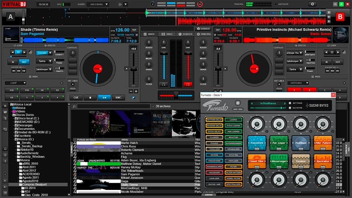Toggle deck A loop IN button

[x=13, y=62]
